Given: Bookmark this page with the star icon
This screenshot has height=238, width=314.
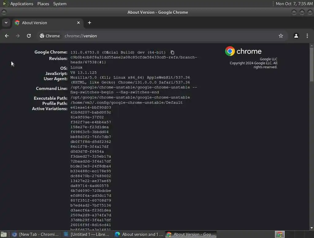Looking at the screenshot, I should (x=281, y=36).
